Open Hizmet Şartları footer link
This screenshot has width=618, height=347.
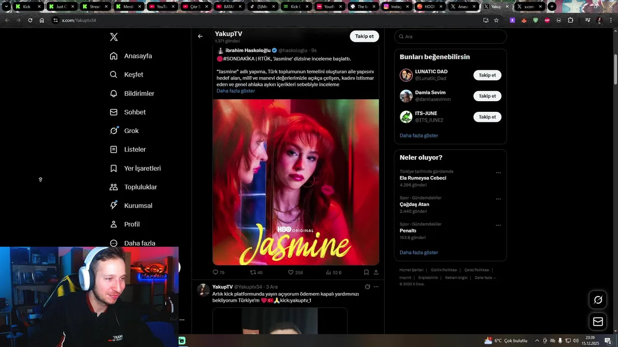(x=411, y=270)
